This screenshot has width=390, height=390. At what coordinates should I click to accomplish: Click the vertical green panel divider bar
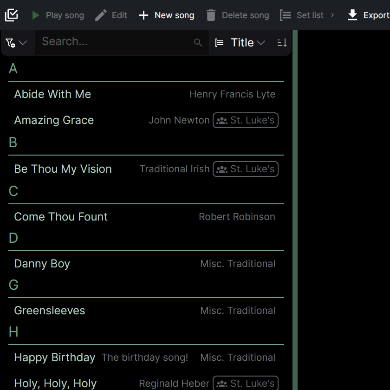[x=295, y=210]
